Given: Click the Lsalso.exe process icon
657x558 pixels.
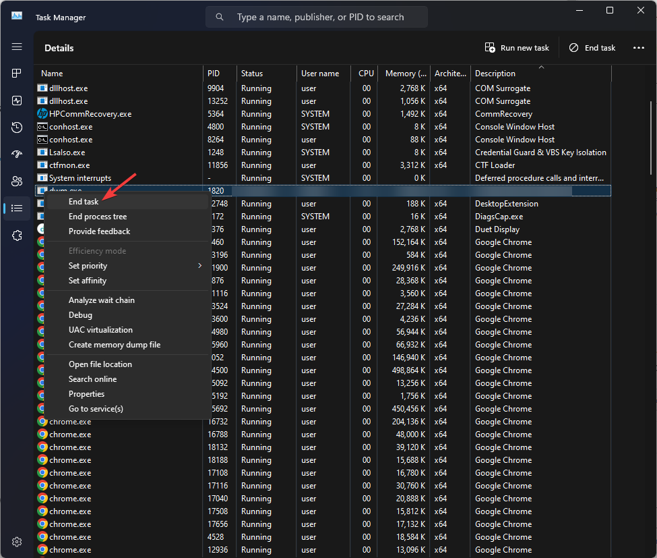Looking at the screenshot, I should tap(42, 152).
